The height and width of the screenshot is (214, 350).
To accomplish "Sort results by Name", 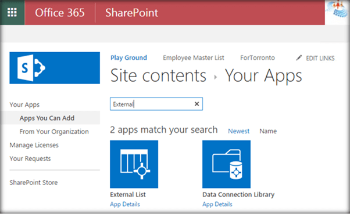I will pyautogui.click(x=268, y=131).
